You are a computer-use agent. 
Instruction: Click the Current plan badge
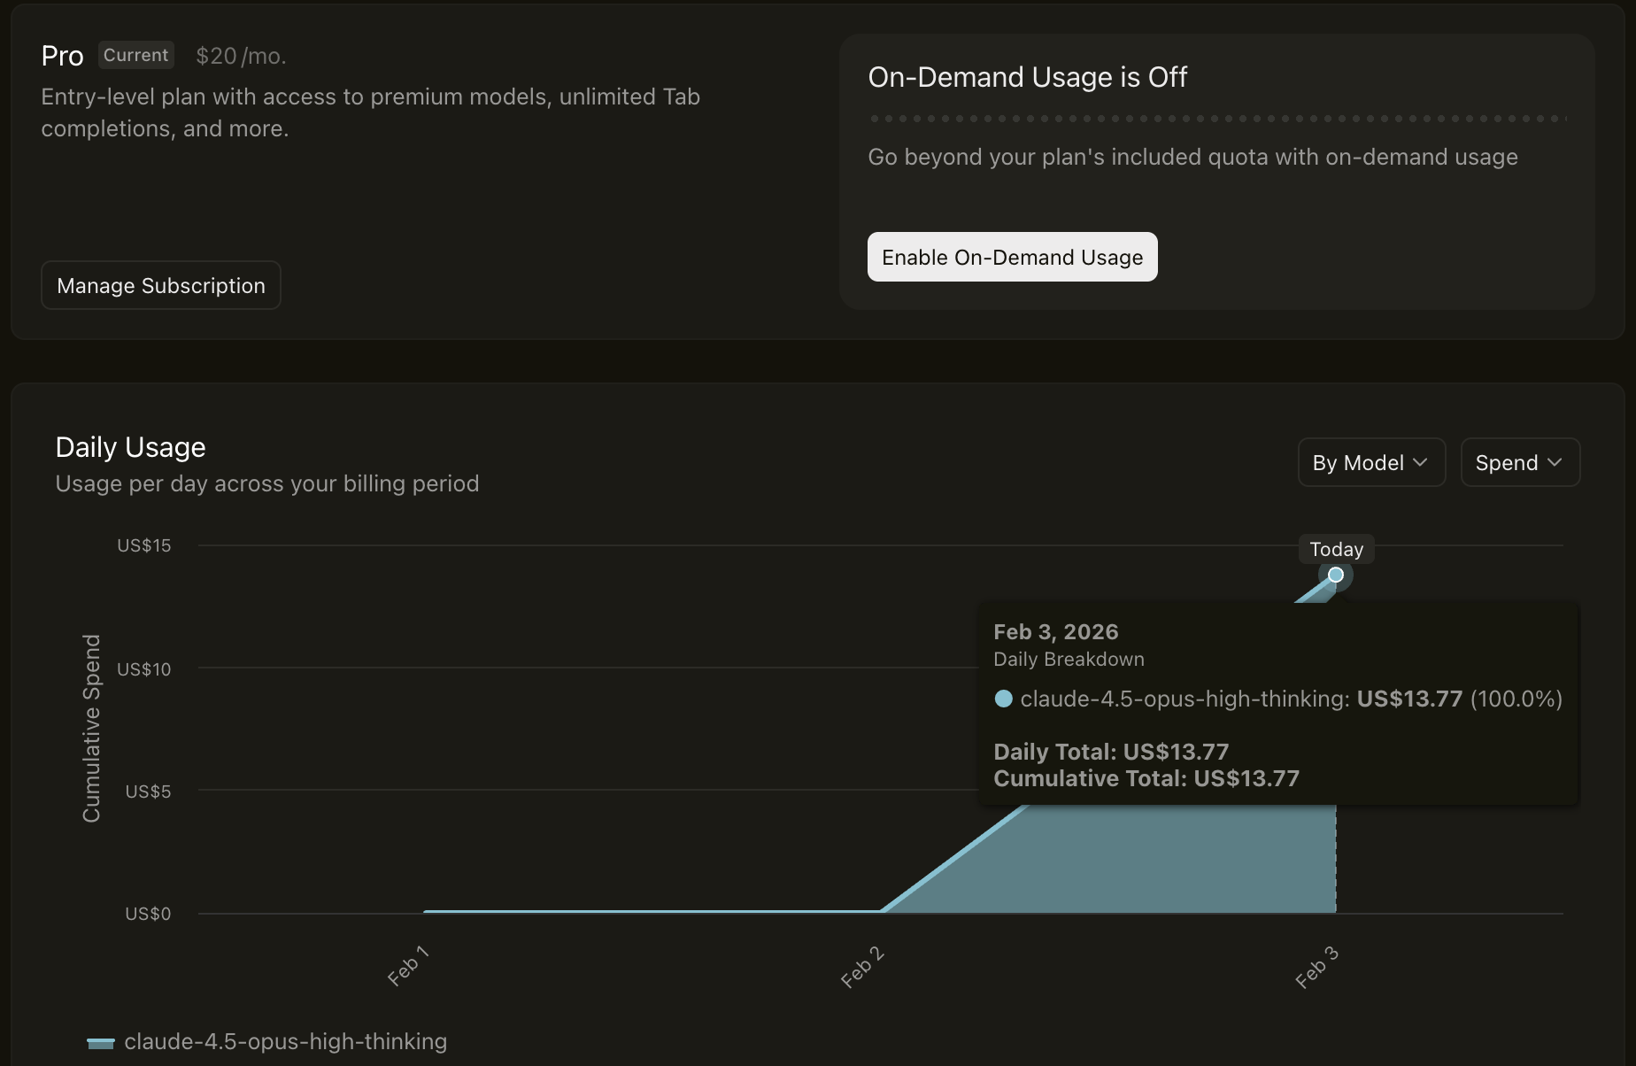point(135,55)
